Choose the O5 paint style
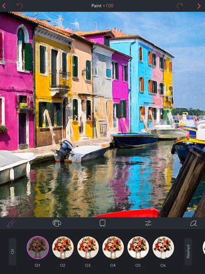Screen dimensions: 205x274 click(138, 247)
